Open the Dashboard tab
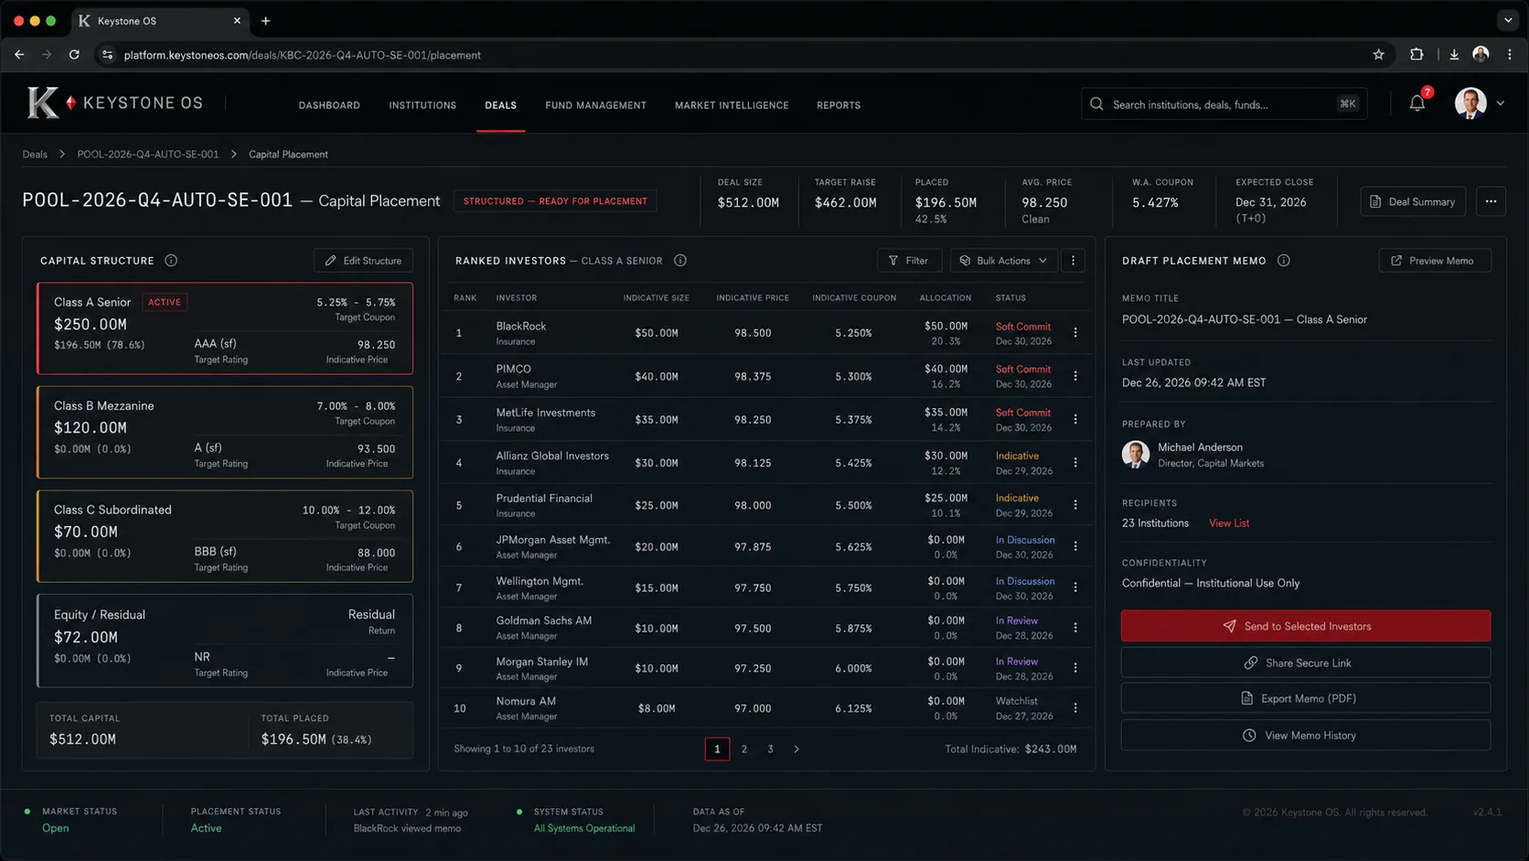 (x=329, y=105)
